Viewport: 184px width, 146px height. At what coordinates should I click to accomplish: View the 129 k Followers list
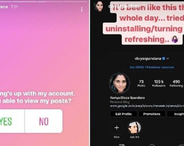[x=159, y=83]
